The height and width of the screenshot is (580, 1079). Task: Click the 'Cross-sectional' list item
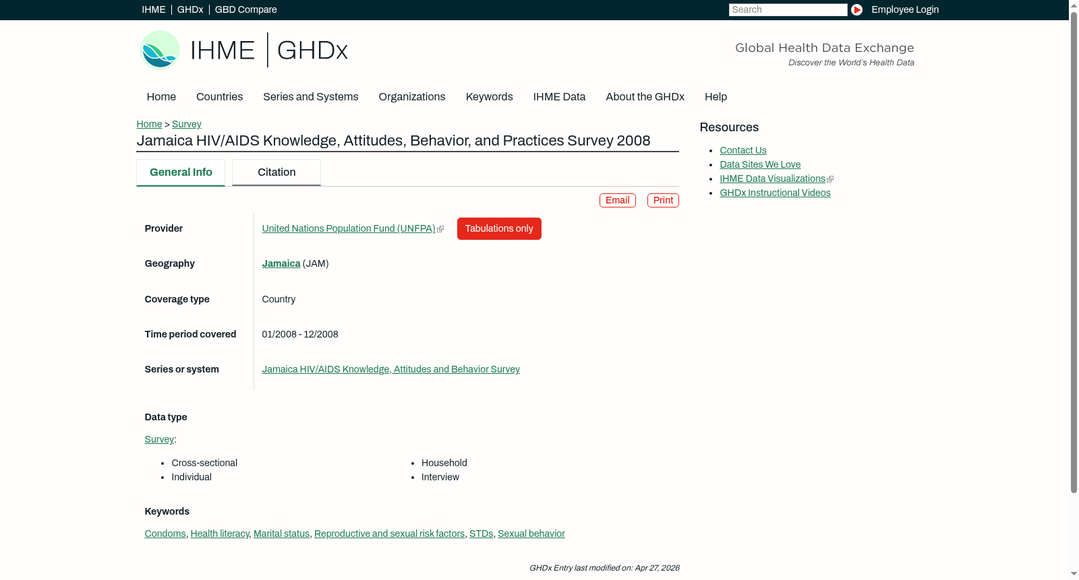pos(204,463)
